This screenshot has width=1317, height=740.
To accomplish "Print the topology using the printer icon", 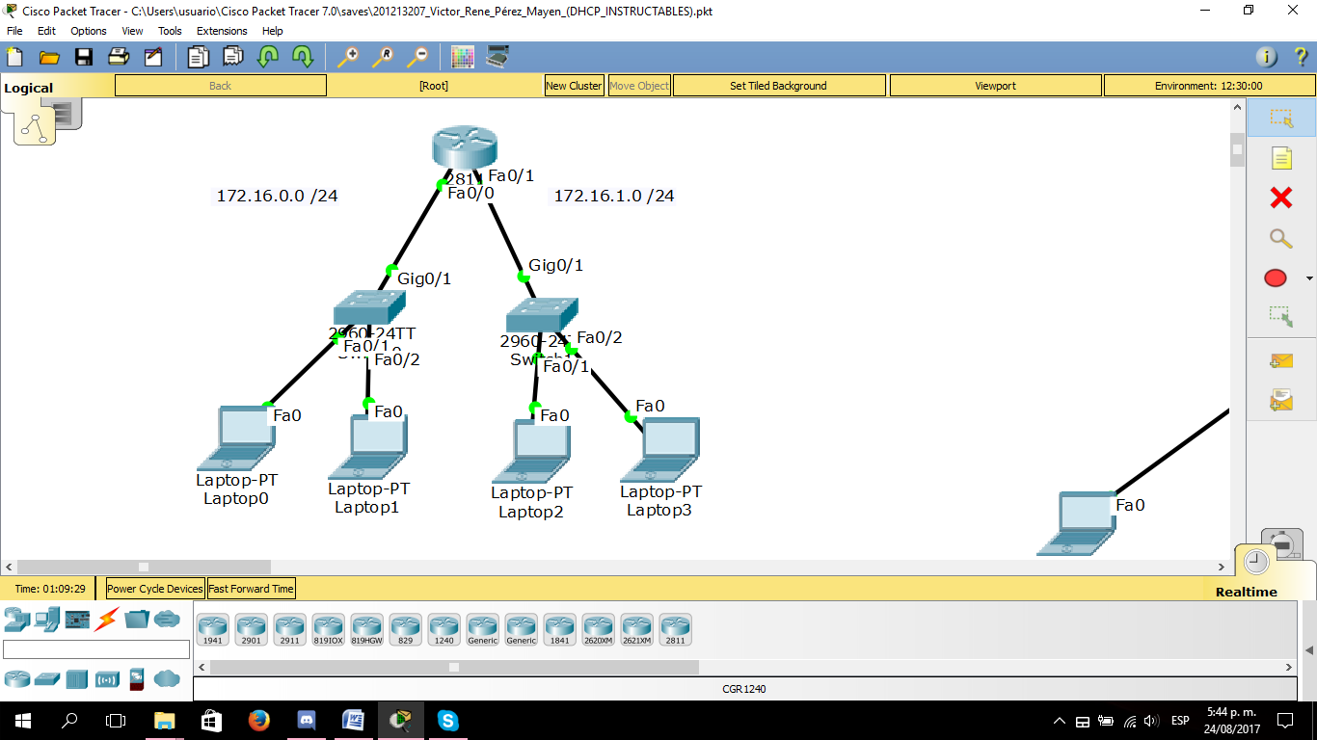I will tap(119, 57).
